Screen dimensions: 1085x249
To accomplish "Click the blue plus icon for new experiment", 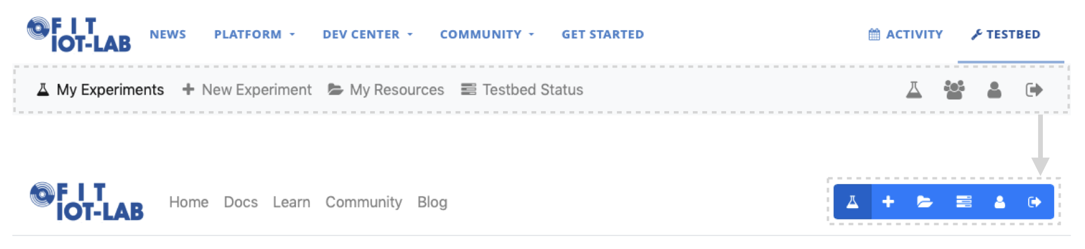I will (x=888, y=202).
